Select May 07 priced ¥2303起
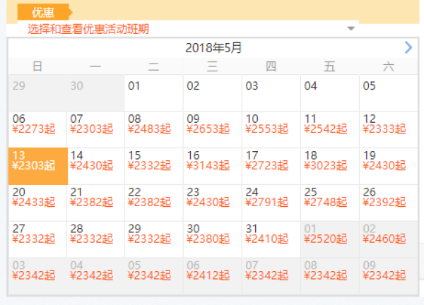 [95, 129]
